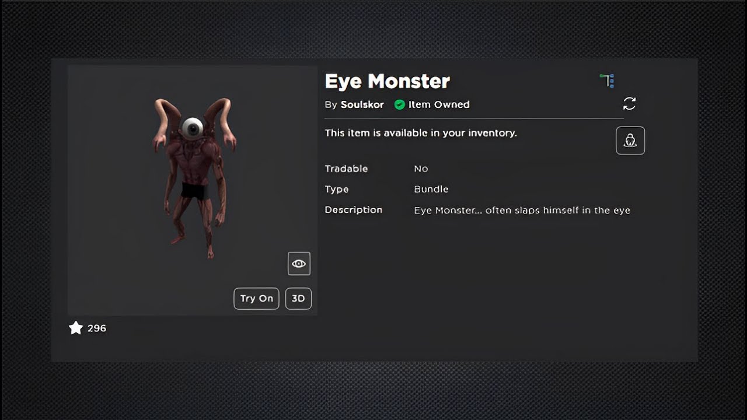Toggle the eye preview visibility button
Image resolution: width=747 pixels, height=420 pixels.
pyautogui.click(x=299, y=264)
